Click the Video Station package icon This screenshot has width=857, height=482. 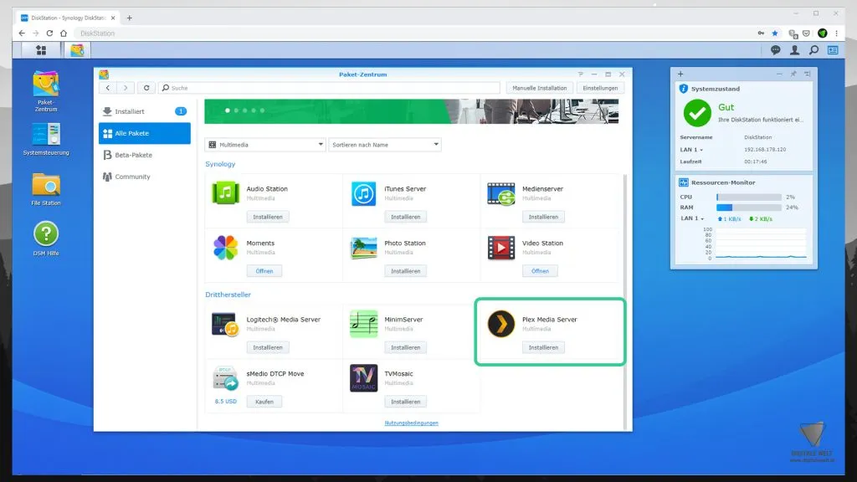501,248
